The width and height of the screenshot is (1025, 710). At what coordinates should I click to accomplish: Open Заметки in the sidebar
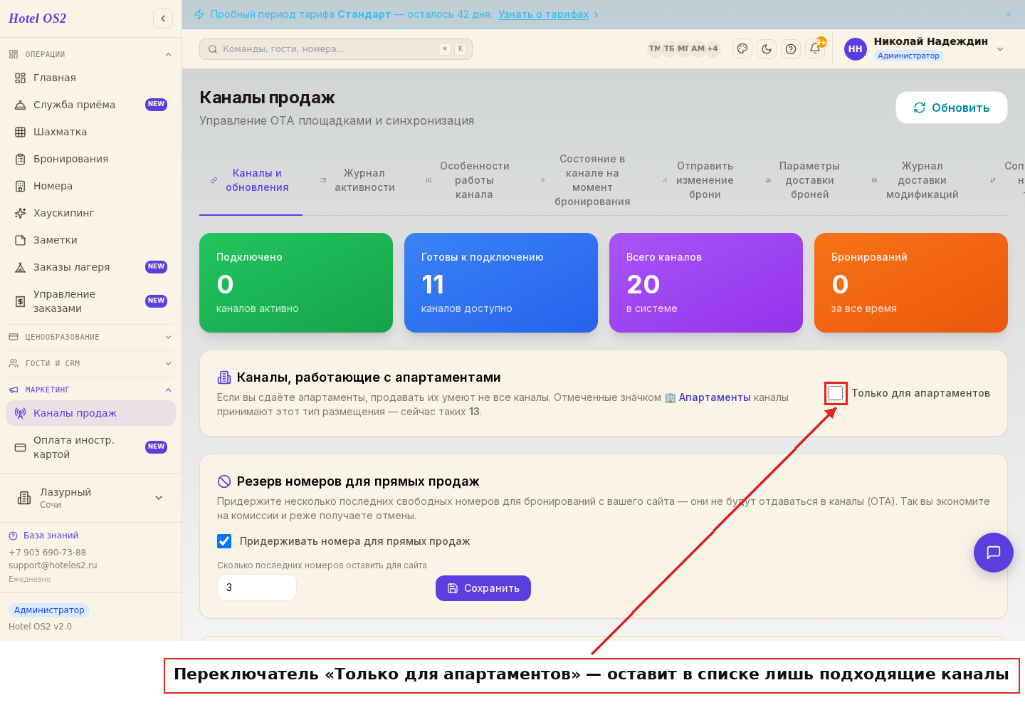click(x=90, y=240)
